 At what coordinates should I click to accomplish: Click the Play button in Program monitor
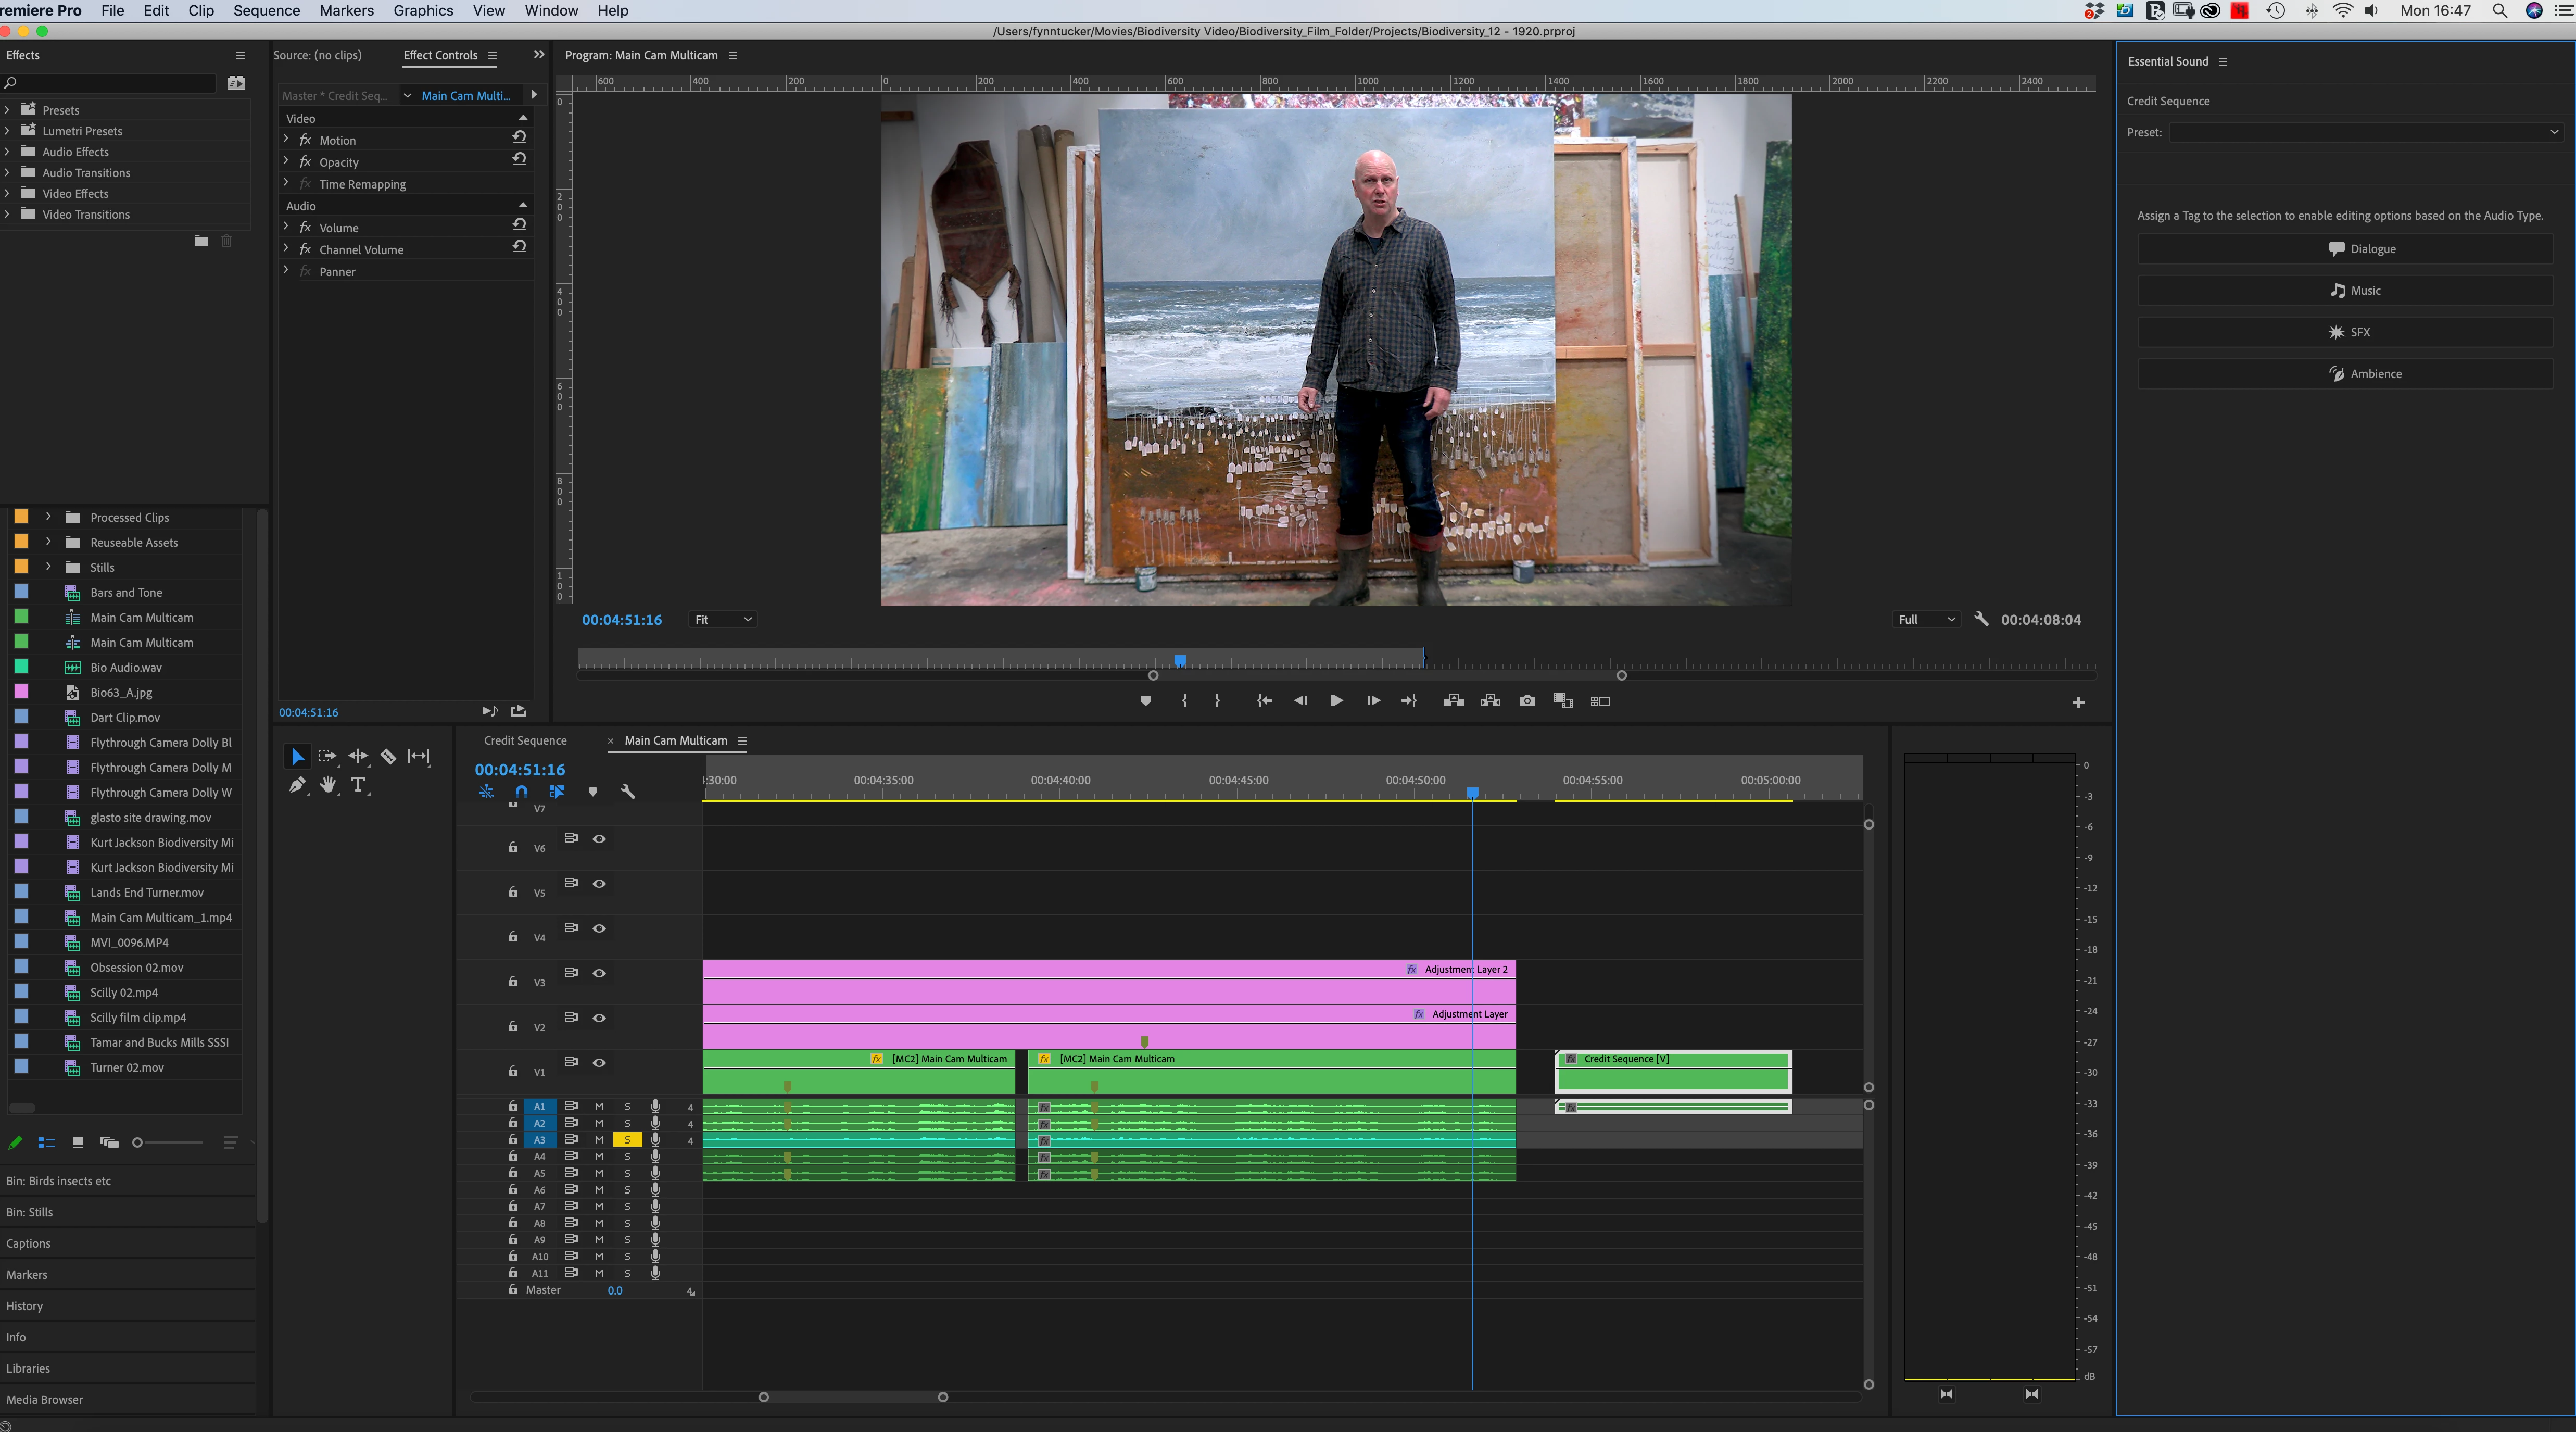coord(1336,701)
